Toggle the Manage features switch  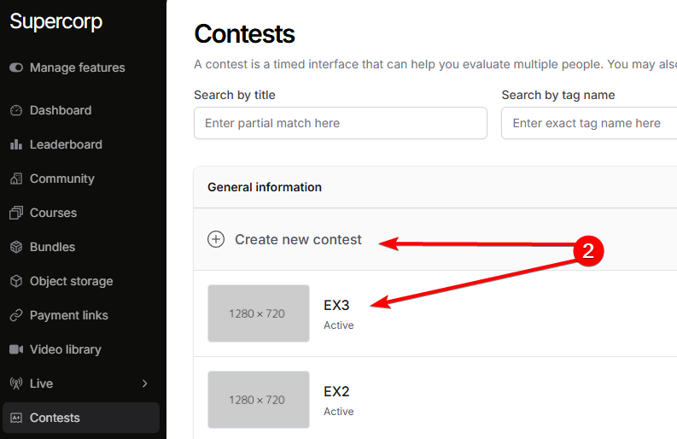coord(16,67)
